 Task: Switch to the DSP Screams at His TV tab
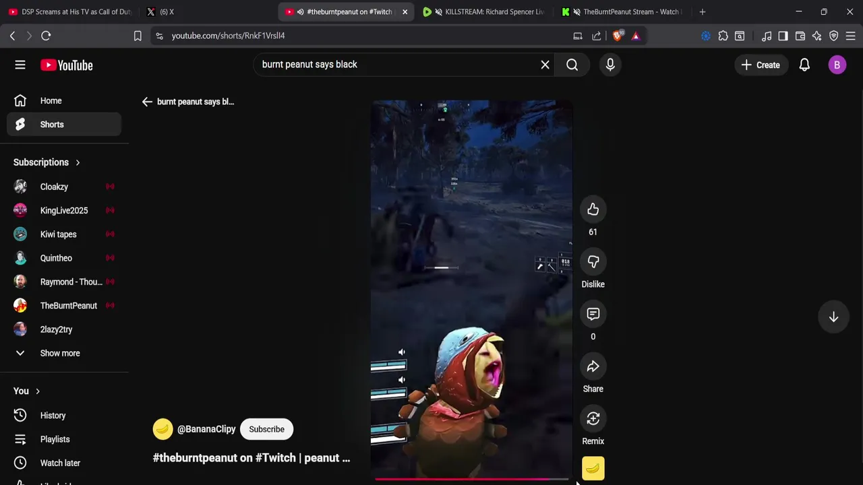coord(70,12)
